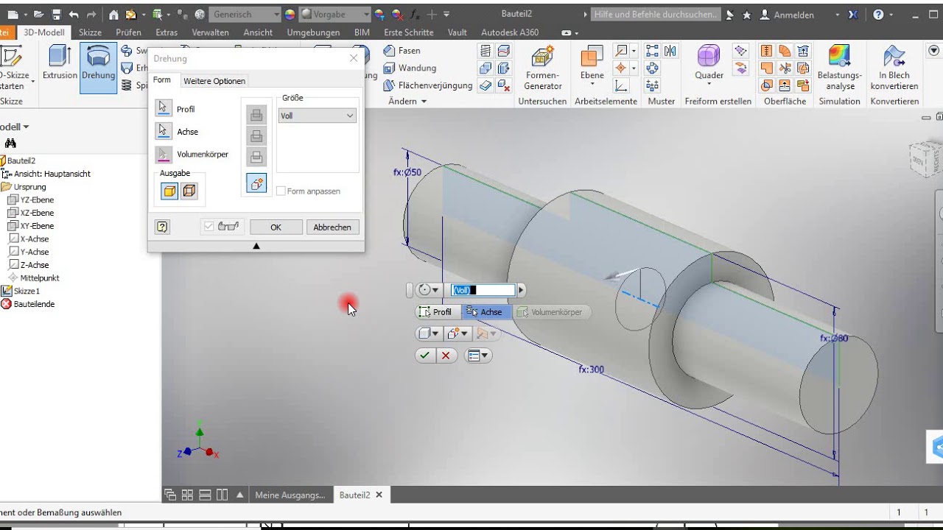The height and width of the screenshot is (530, 943).
Task: Click the appearance color wheel icon
Action: [x=290, y=14]
